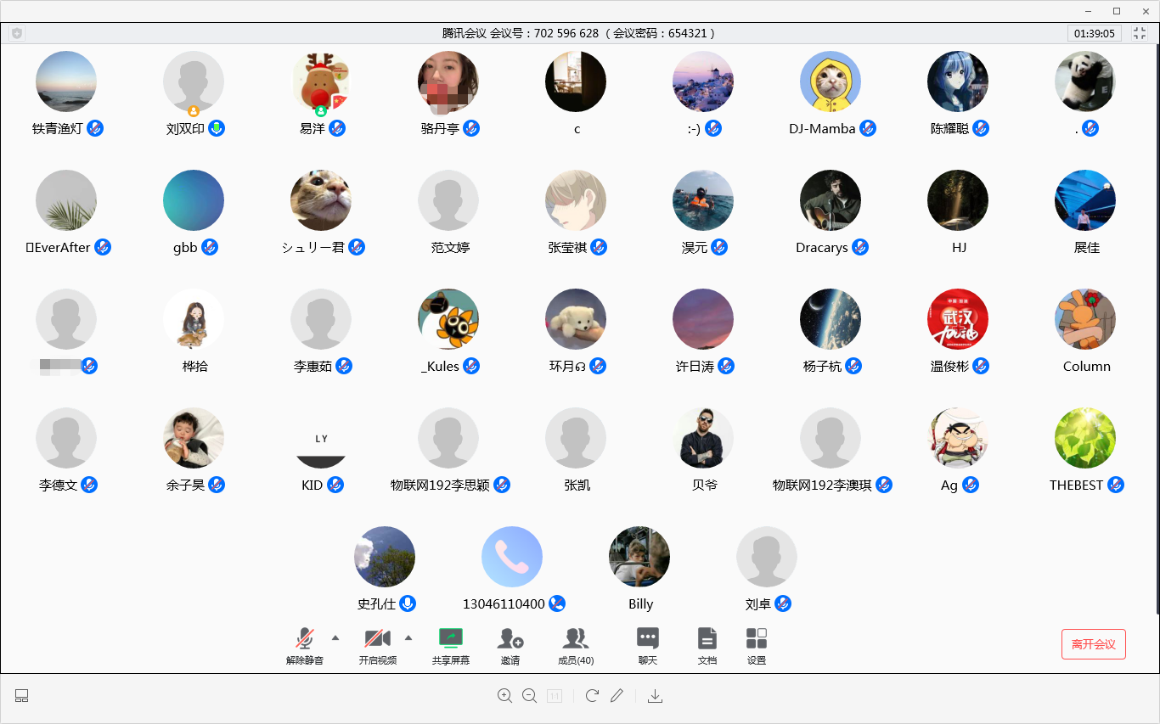Open video options arrow beside 开启视频
1160x724 pixels.
(x=408, y=637)
